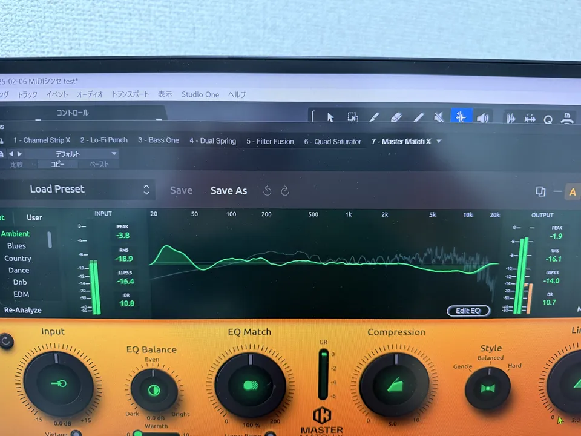Select the Range selection tool

coord(352,117)
